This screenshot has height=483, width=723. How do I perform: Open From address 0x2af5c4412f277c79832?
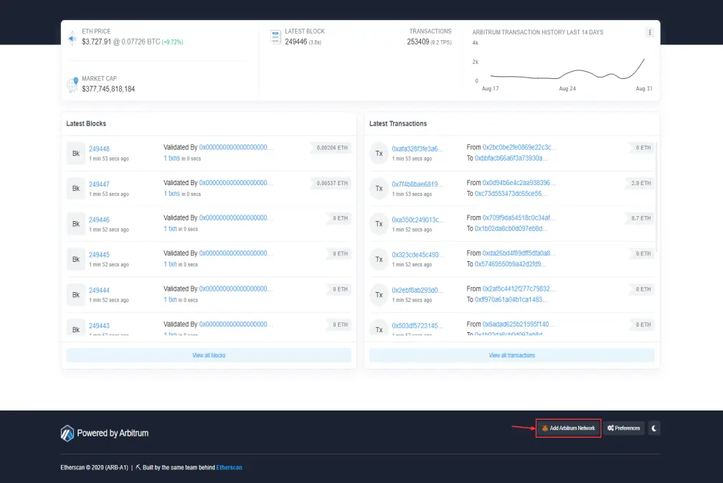[x=519, y=289]
